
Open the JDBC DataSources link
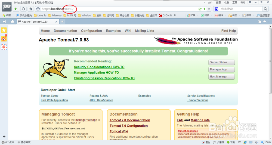(101, 100)
